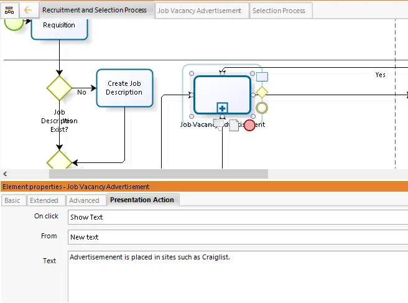Add a data object document icon
Screen dimensions: 408x303
pyautogui.click(x=234, y=126)
